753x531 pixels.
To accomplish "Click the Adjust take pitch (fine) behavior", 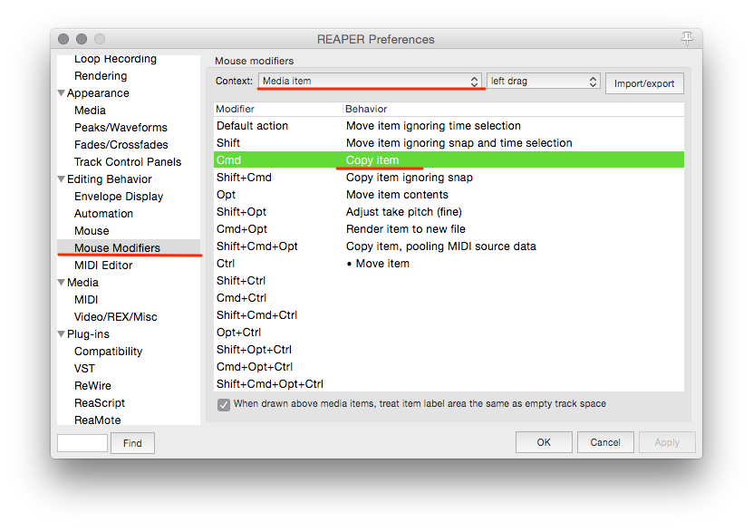I will point(404,212).
